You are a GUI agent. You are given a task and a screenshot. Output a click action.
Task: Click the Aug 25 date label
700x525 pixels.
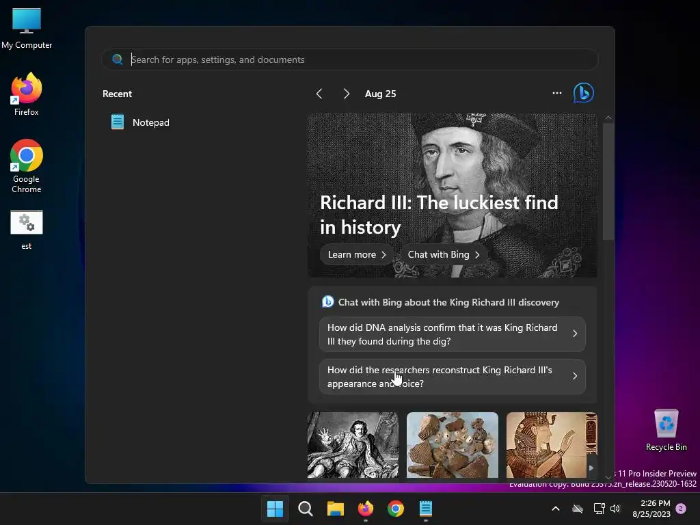point(380,94)
